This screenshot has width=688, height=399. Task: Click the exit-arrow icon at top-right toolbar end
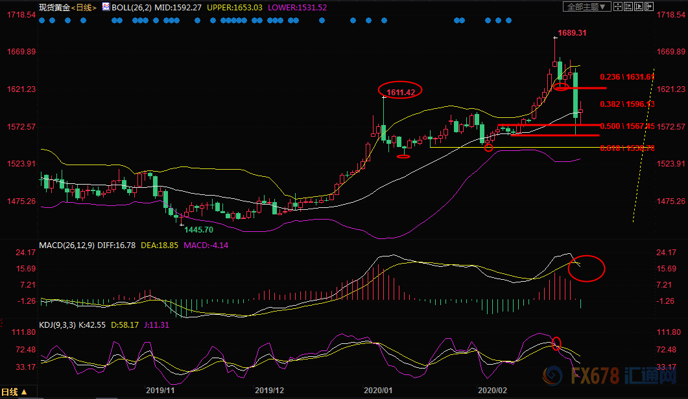[650, 6]
